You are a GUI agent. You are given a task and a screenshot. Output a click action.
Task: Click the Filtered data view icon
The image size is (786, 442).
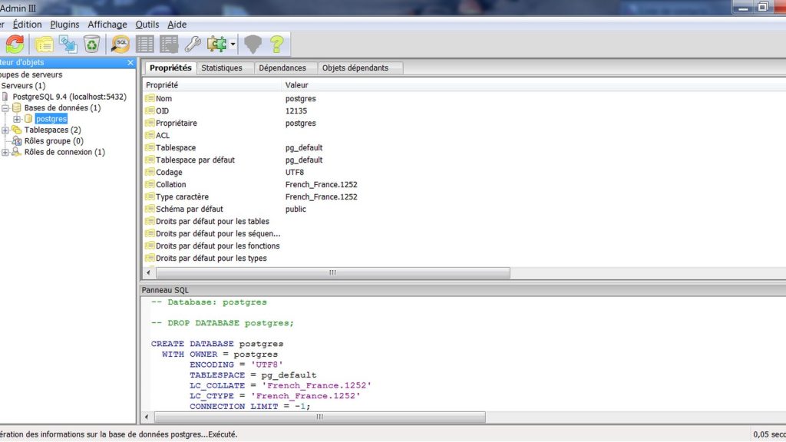pos(169,44)
